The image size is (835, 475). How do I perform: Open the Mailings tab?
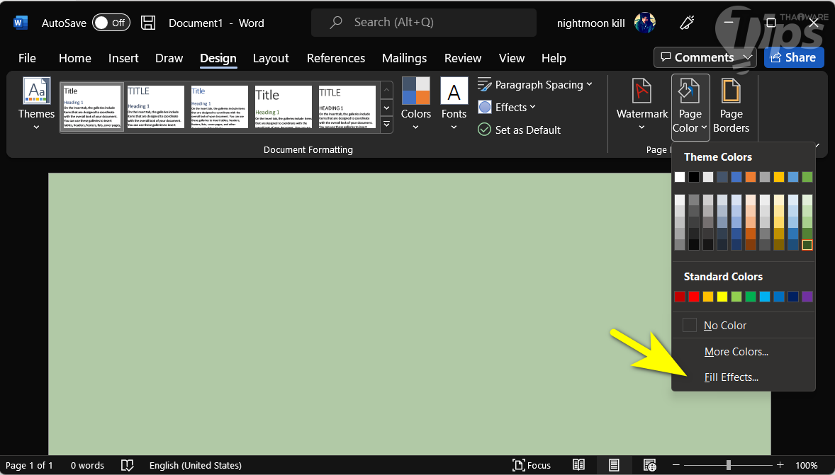click(405, 58)
